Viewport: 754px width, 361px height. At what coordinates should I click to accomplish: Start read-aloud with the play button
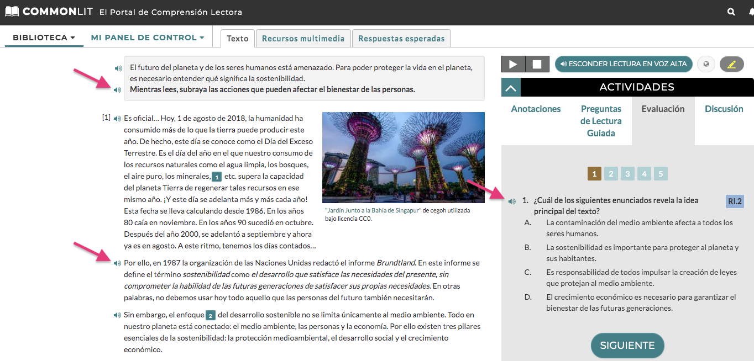pos(513,64)
